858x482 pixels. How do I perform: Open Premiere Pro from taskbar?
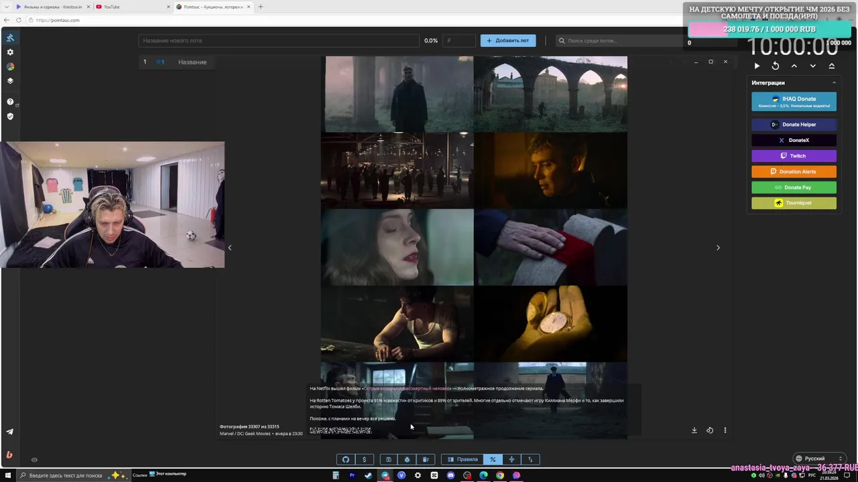(x=352, y=475)
